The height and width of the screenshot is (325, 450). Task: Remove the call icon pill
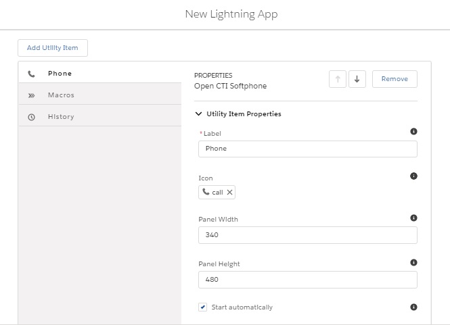tap(230, 193)
